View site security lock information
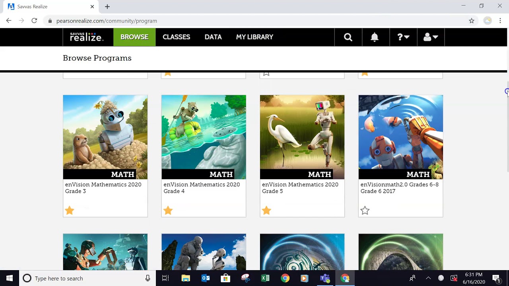Screen dimensions: 509x286 [x=50, y=21]
